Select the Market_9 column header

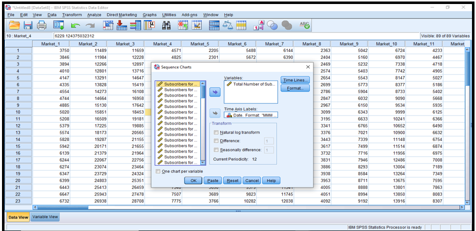click(349, 44)
